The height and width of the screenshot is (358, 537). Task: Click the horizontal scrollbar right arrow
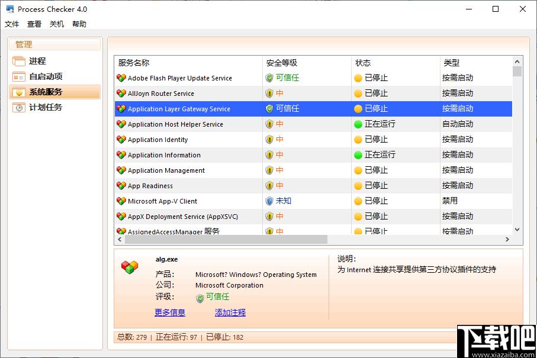tap(507, 240)
